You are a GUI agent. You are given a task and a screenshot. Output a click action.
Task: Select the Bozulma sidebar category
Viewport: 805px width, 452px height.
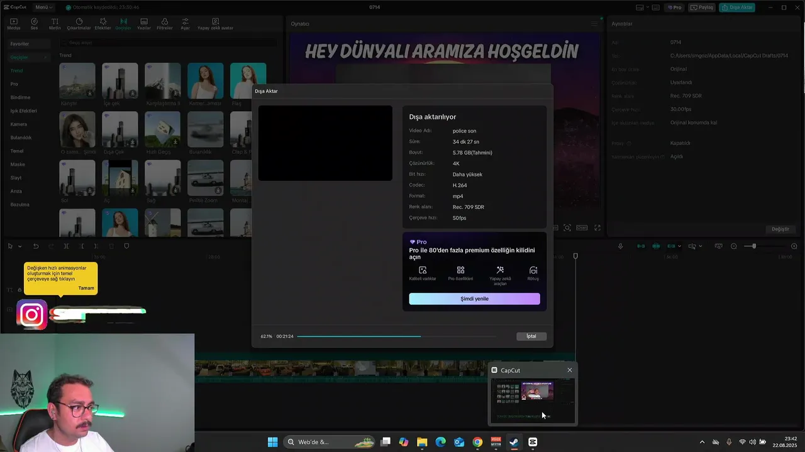click(x=19, y=205)
